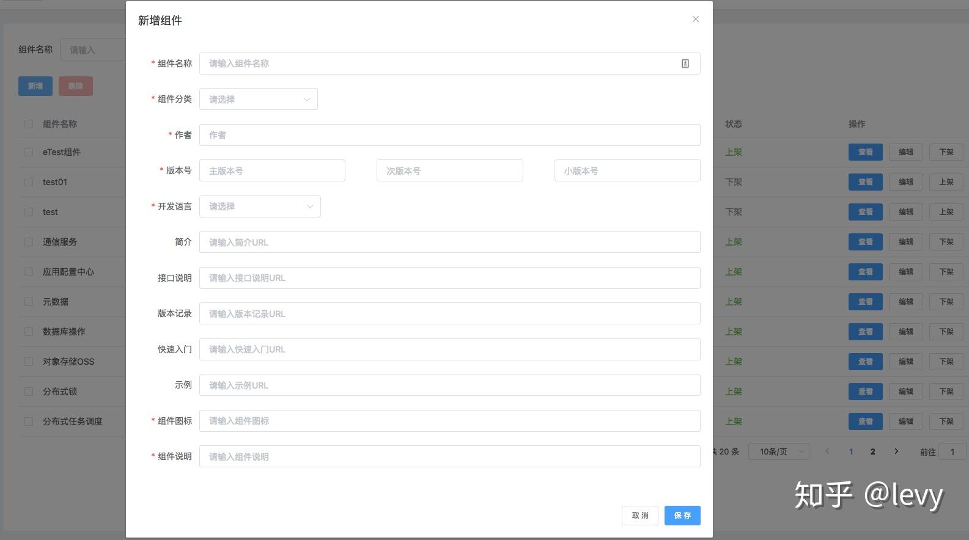Viewport: 969px width, 540px height.
Task: Click 下架 for the eTest组件 row
Action: coord(946,152)
